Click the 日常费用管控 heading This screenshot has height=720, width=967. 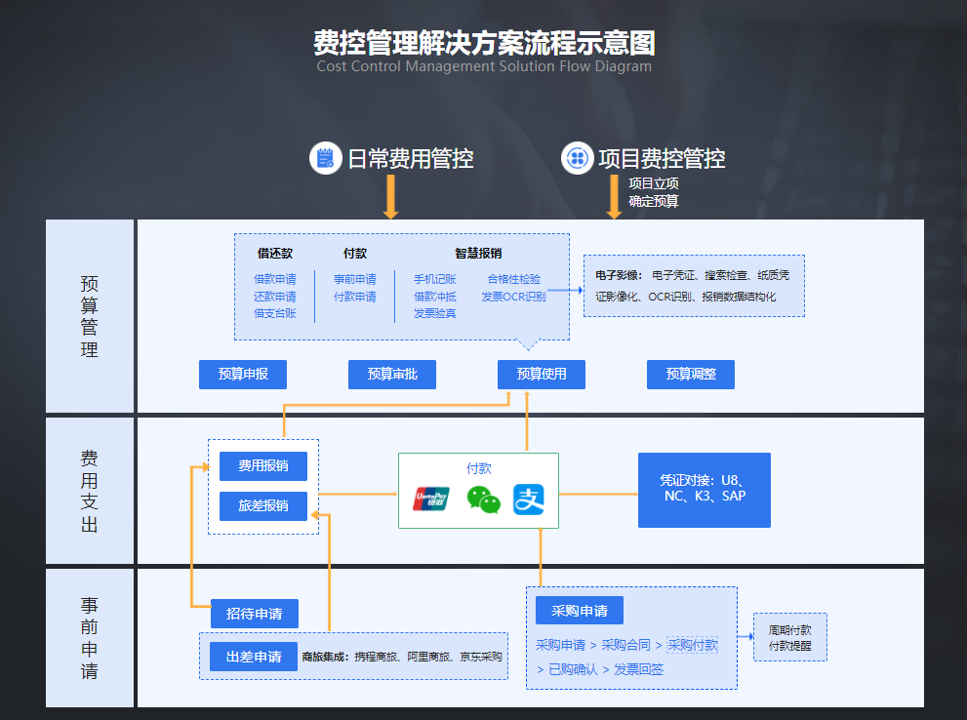(411, 158)
